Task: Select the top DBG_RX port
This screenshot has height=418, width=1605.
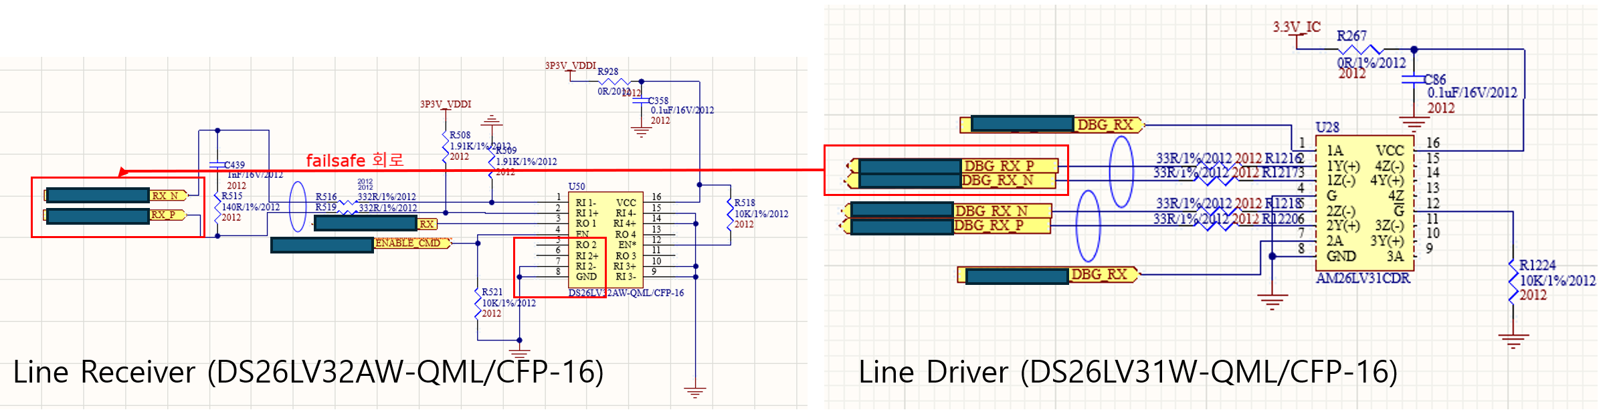Action: (1052, 124)
